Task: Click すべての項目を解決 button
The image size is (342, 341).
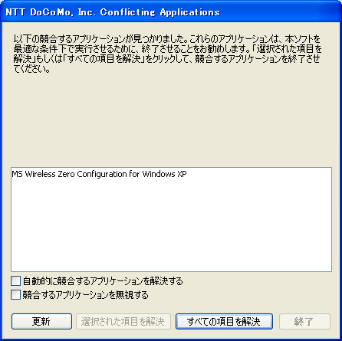Action: pyautogui.click(x=224, y=321)
